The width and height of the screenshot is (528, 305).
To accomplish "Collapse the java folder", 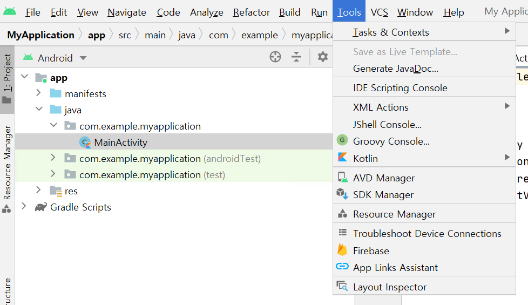I will tap(39, 109).
